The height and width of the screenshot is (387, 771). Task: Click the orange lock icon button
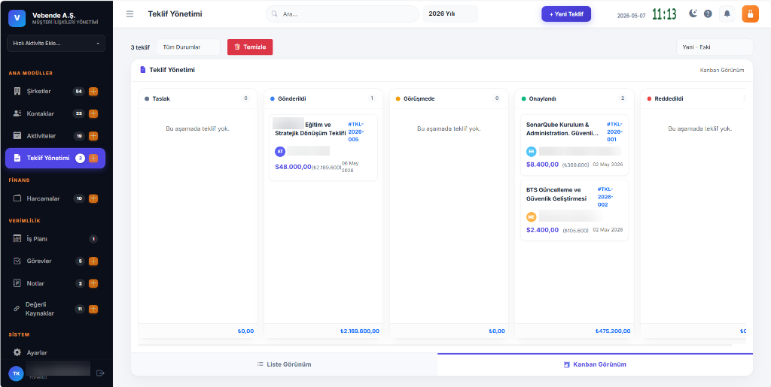750,14
